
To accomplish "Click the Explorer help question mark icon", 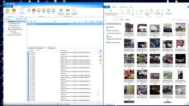I will tap(188, 7).
